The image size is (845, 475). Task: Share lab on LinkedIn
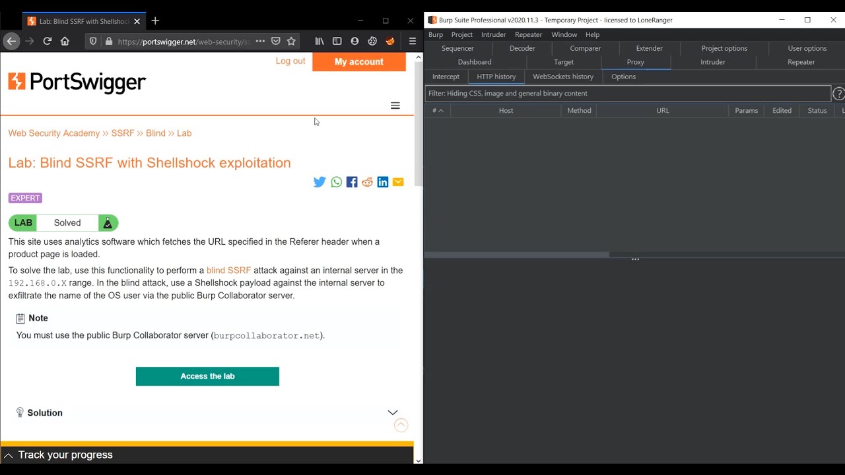[383, 182]
